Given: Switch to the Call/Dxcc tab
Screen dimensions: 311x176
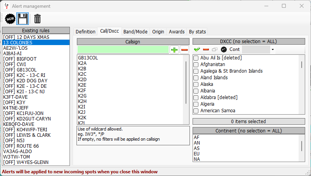Looking at the screenshot, I should 109,31.
